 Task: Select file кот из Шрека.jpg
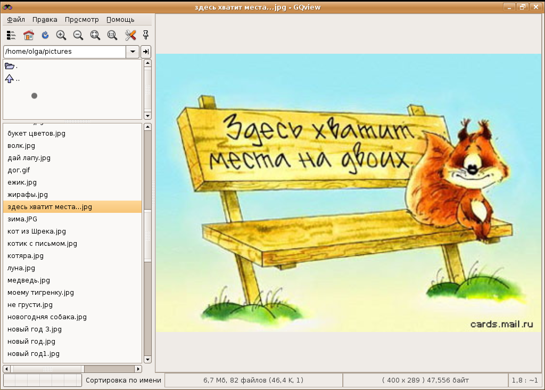point(72,231)
